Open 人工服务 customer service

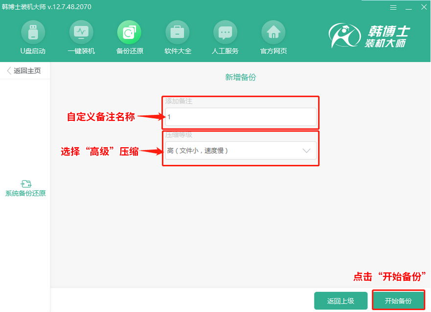[225, 37]
